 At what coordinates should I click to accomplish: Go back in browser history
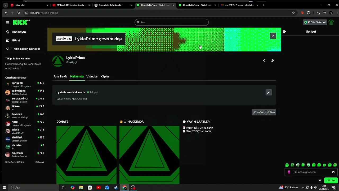pyautogui.click(x=6, y=13)
